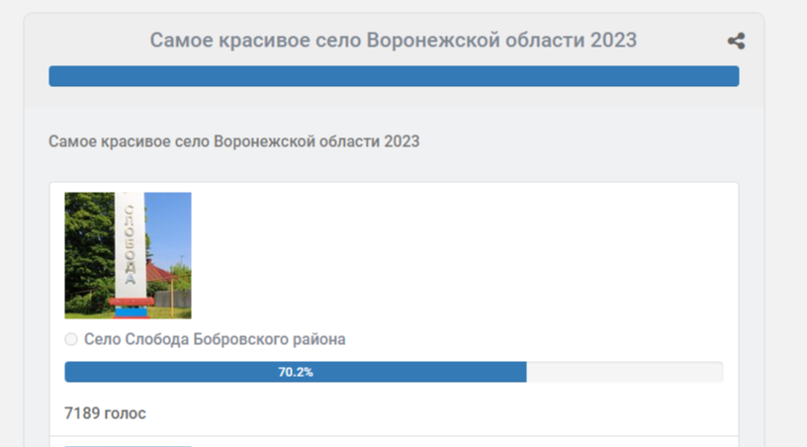Click the filled blue part of 70.2% bar
The width and height of the screenshot is (807, 447).
[x=296, y=372]
